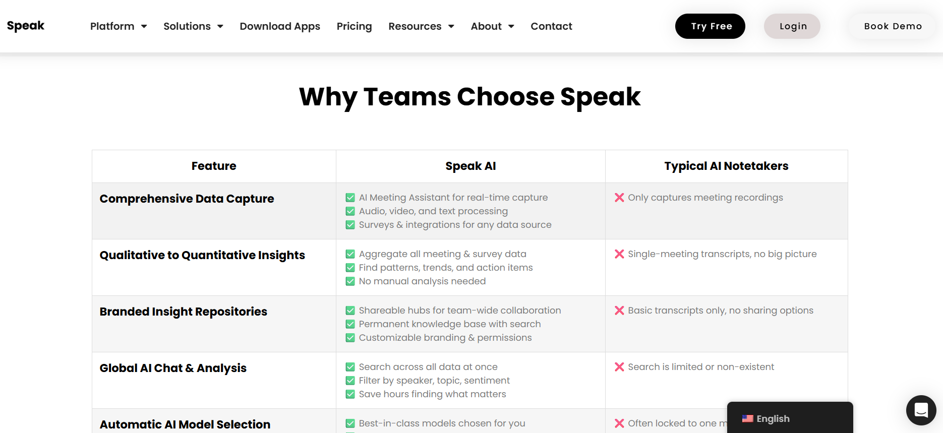Click green check beside 'Shareable hubs for team-wide collaboration'
This screenshot has width=943, height=433.
(350, 311)
